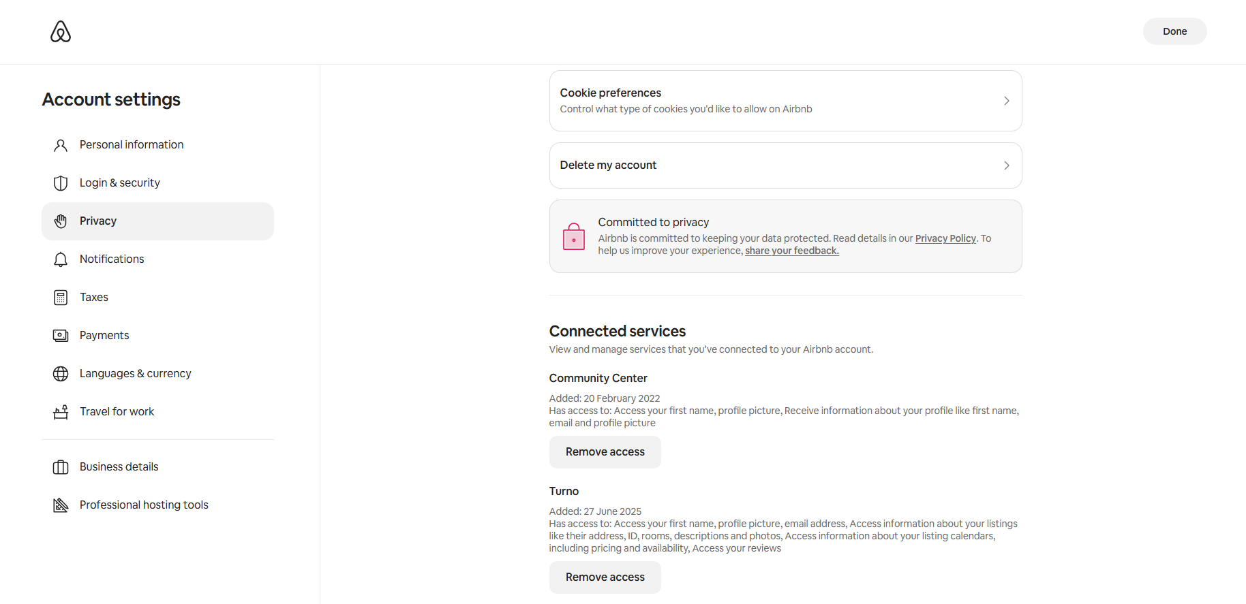
Task: Open the Privacy settings section
Action: point(98,221)
